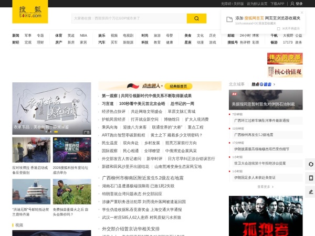Open the 17173 link
Viewport: 315px width, 236px height.
[288, 42]
